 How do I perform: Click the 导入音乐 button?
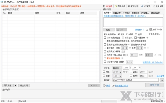click(8, 86)
